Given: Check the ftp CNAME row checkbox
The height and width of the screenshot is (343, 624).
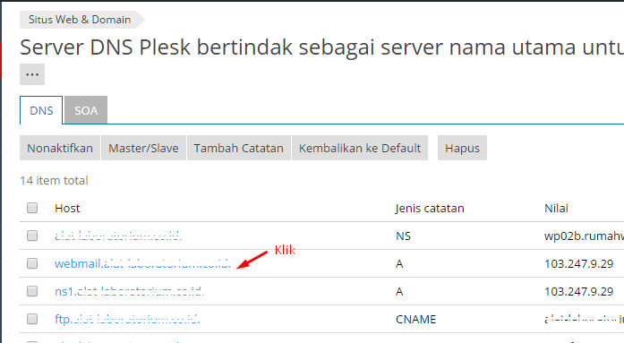Looking at the screenshot, I should (x=32, y=319).
